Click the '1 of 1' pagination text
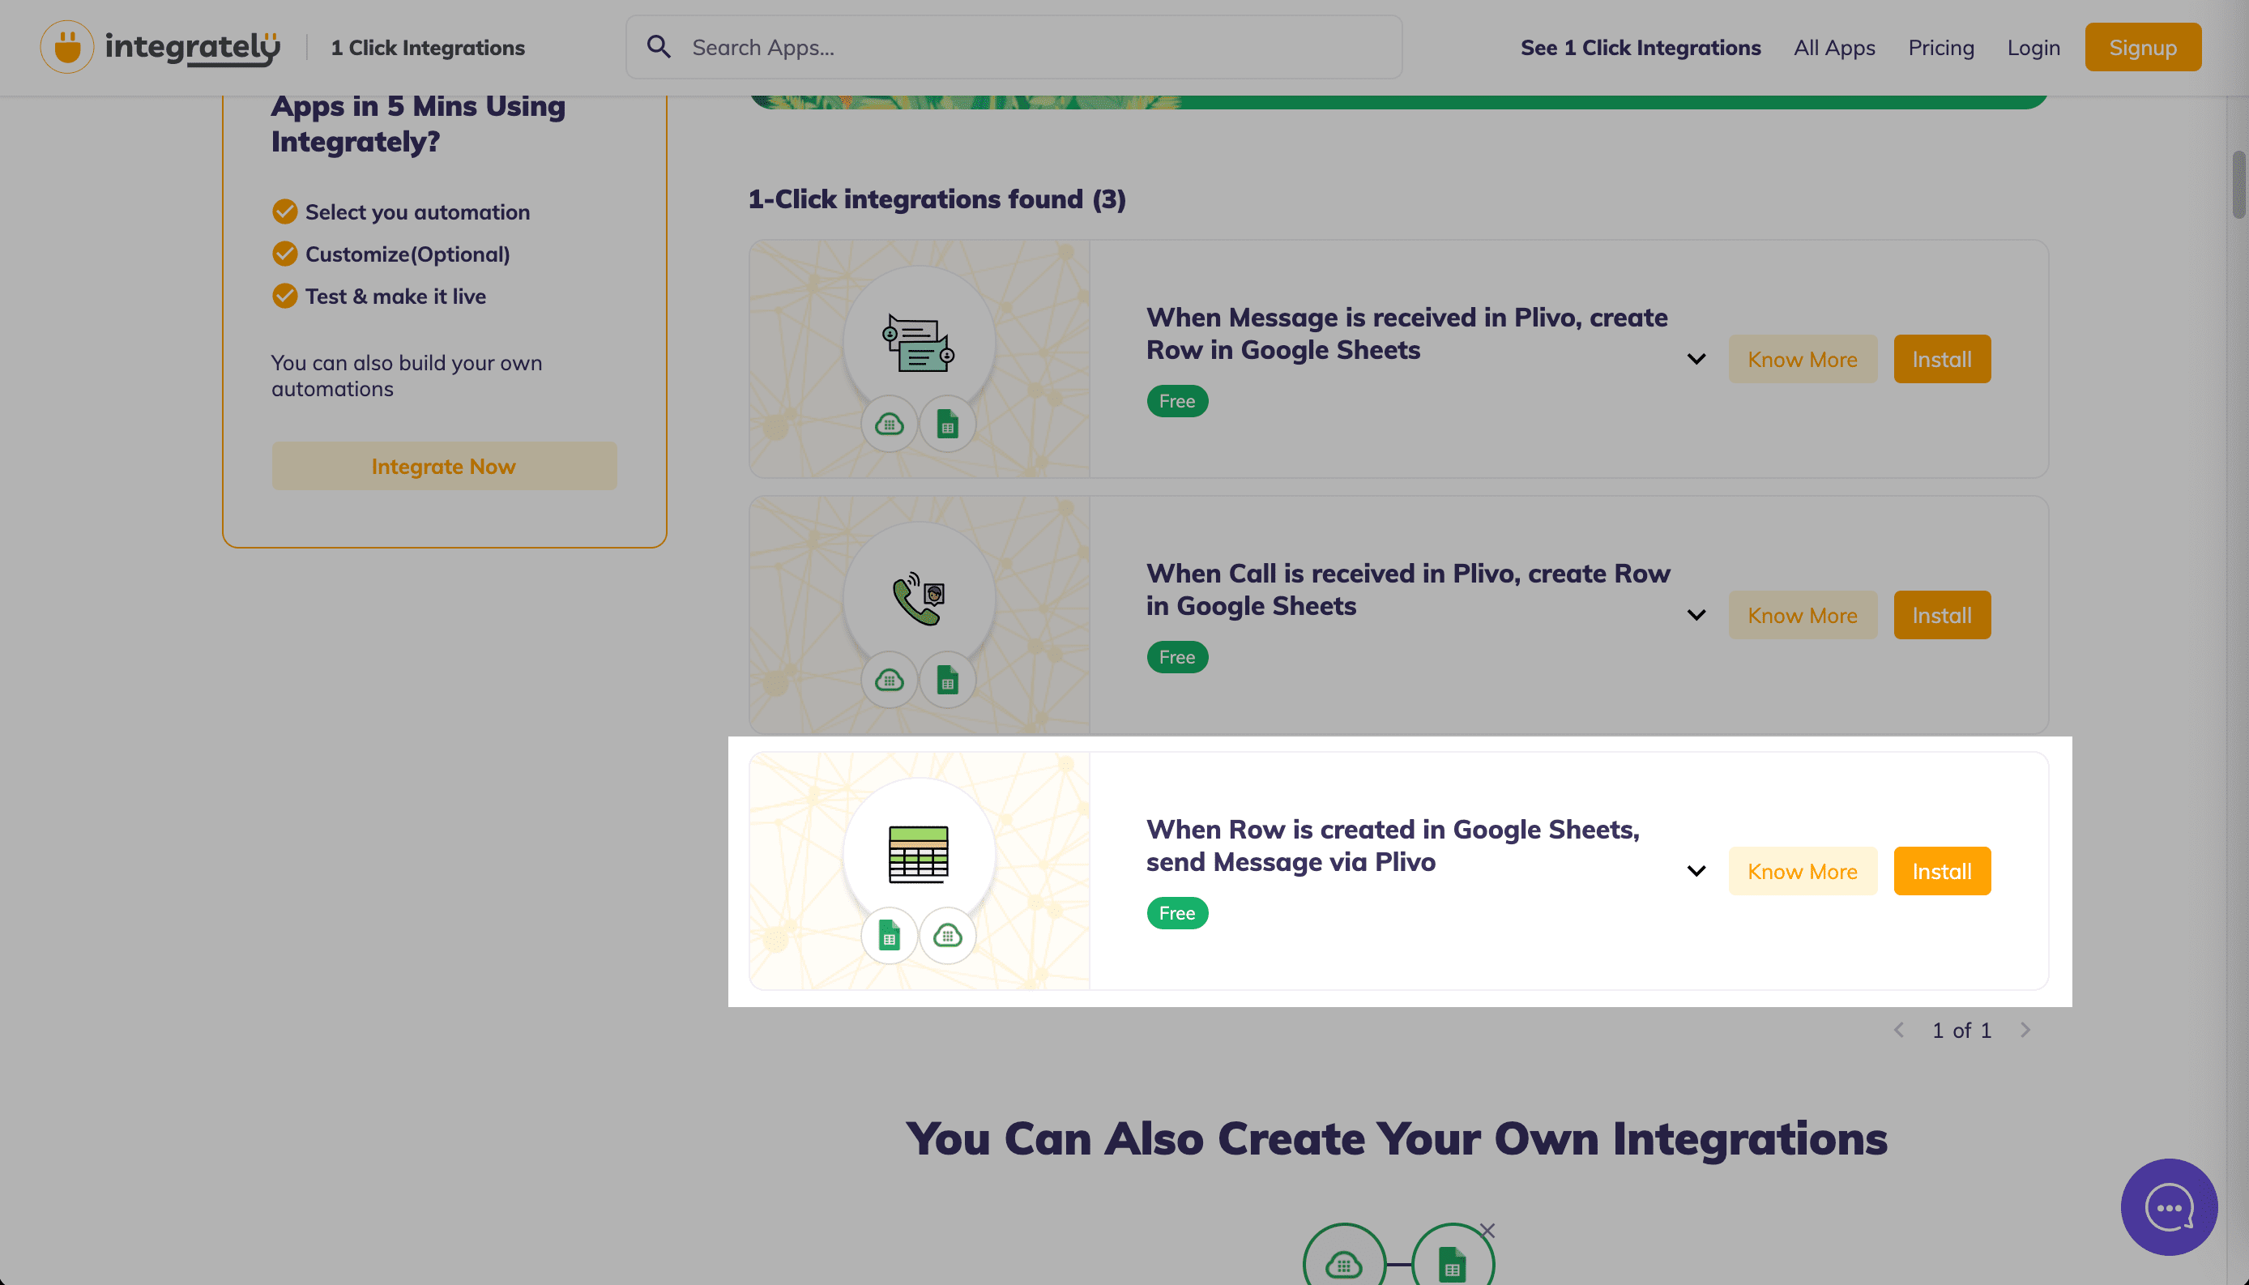 pyautogui.click(x=1961, y=1030)
